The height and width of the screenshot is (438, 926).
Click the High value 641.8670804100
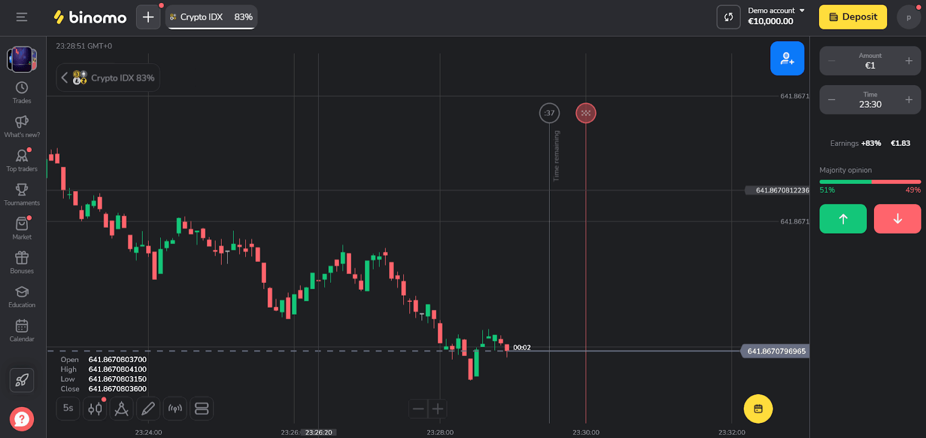pos(117,369)
